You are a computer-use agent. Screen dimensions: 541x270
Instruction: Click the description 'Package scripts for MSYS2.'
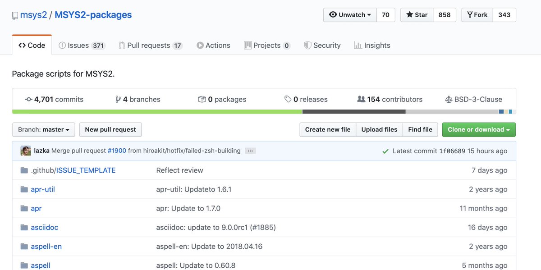pos(64,73)
